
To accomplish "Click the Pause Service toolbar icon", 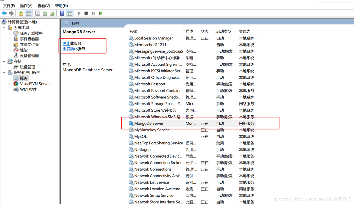I will [x=93, y=13].
